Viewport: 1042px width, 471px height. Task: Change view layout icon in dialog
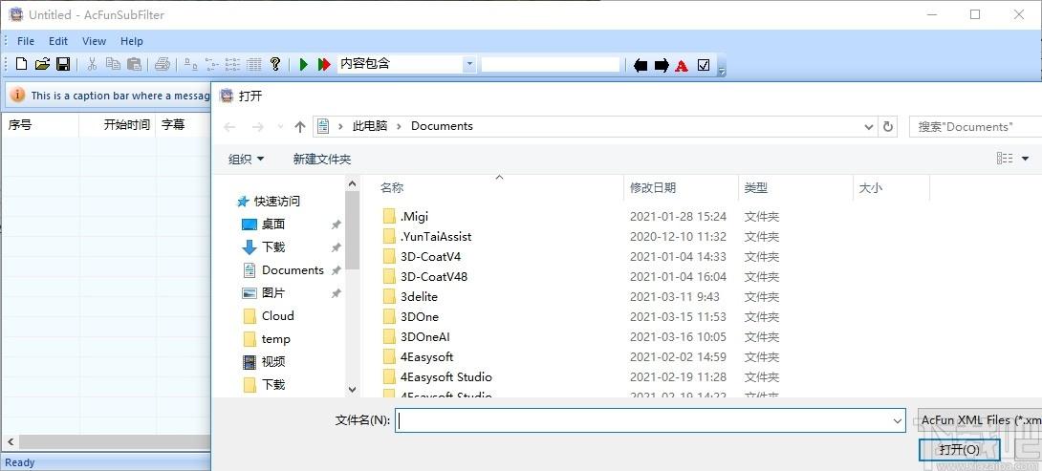(1005, 158)
